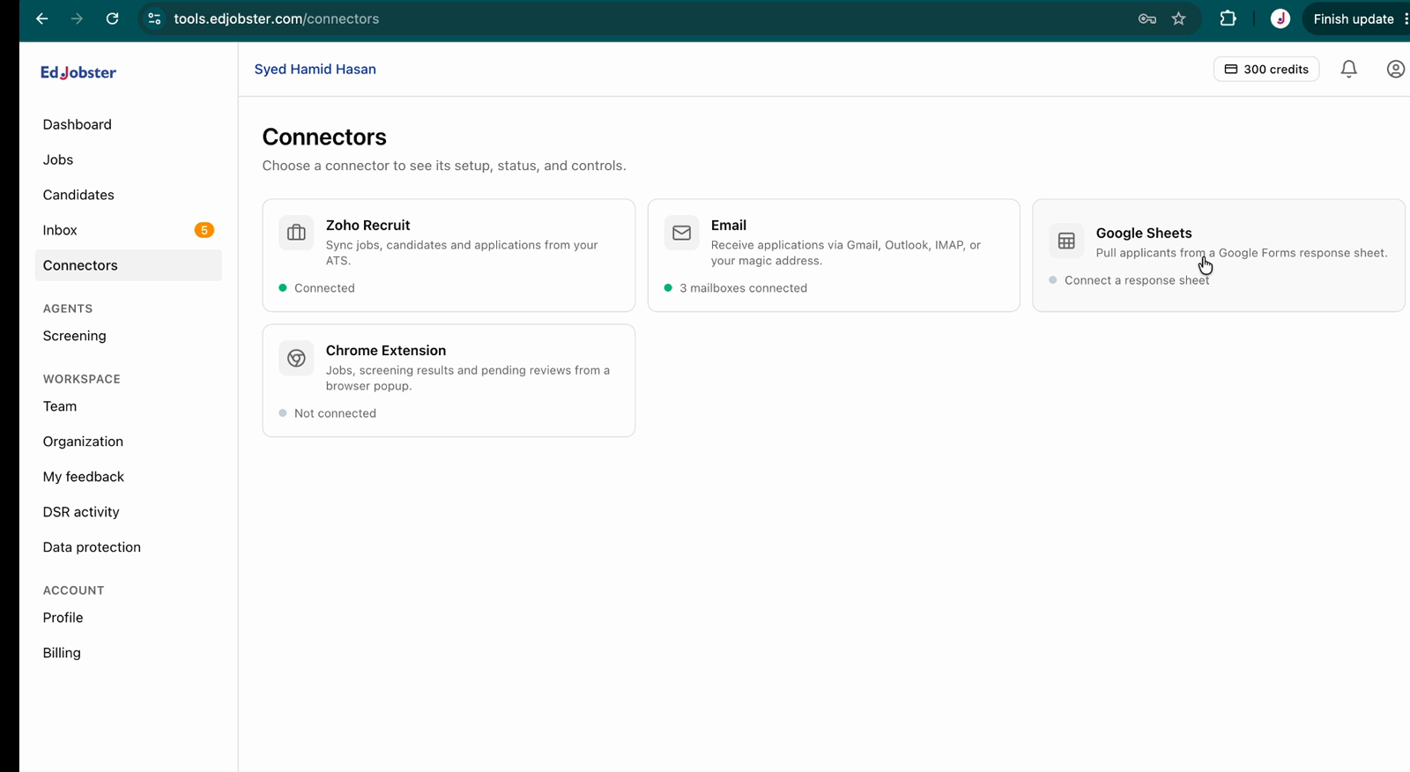1410x772 pixels.
Task: Click the browser forward arrow
Action: click(x=78, y=19)
